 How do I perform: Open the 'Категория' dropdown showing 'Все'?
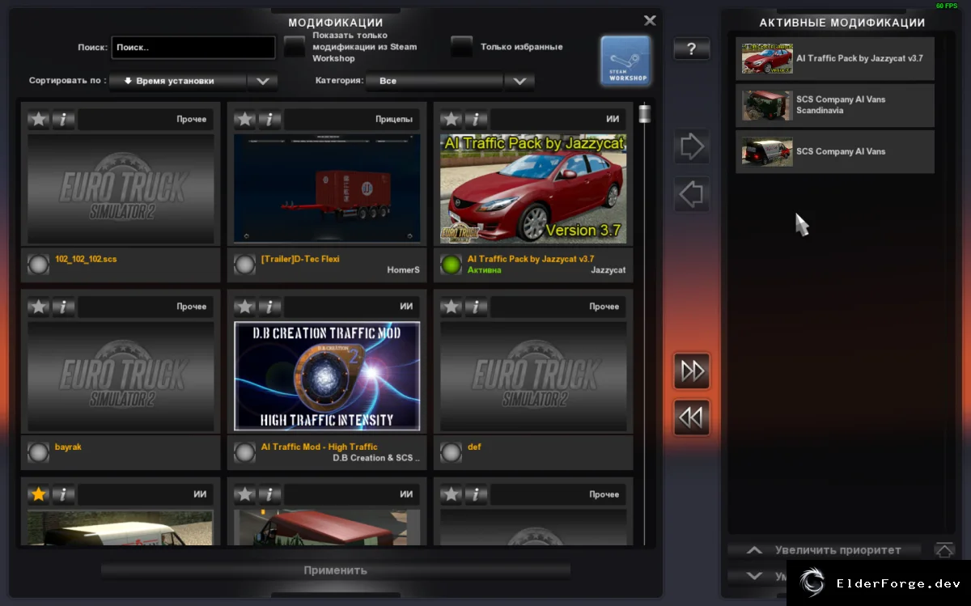449,81
